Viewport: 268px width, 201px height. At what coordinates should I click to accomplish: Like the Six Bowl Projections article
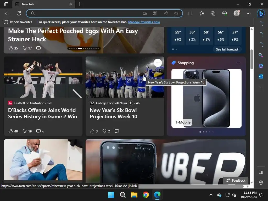(x=92, y=131)
